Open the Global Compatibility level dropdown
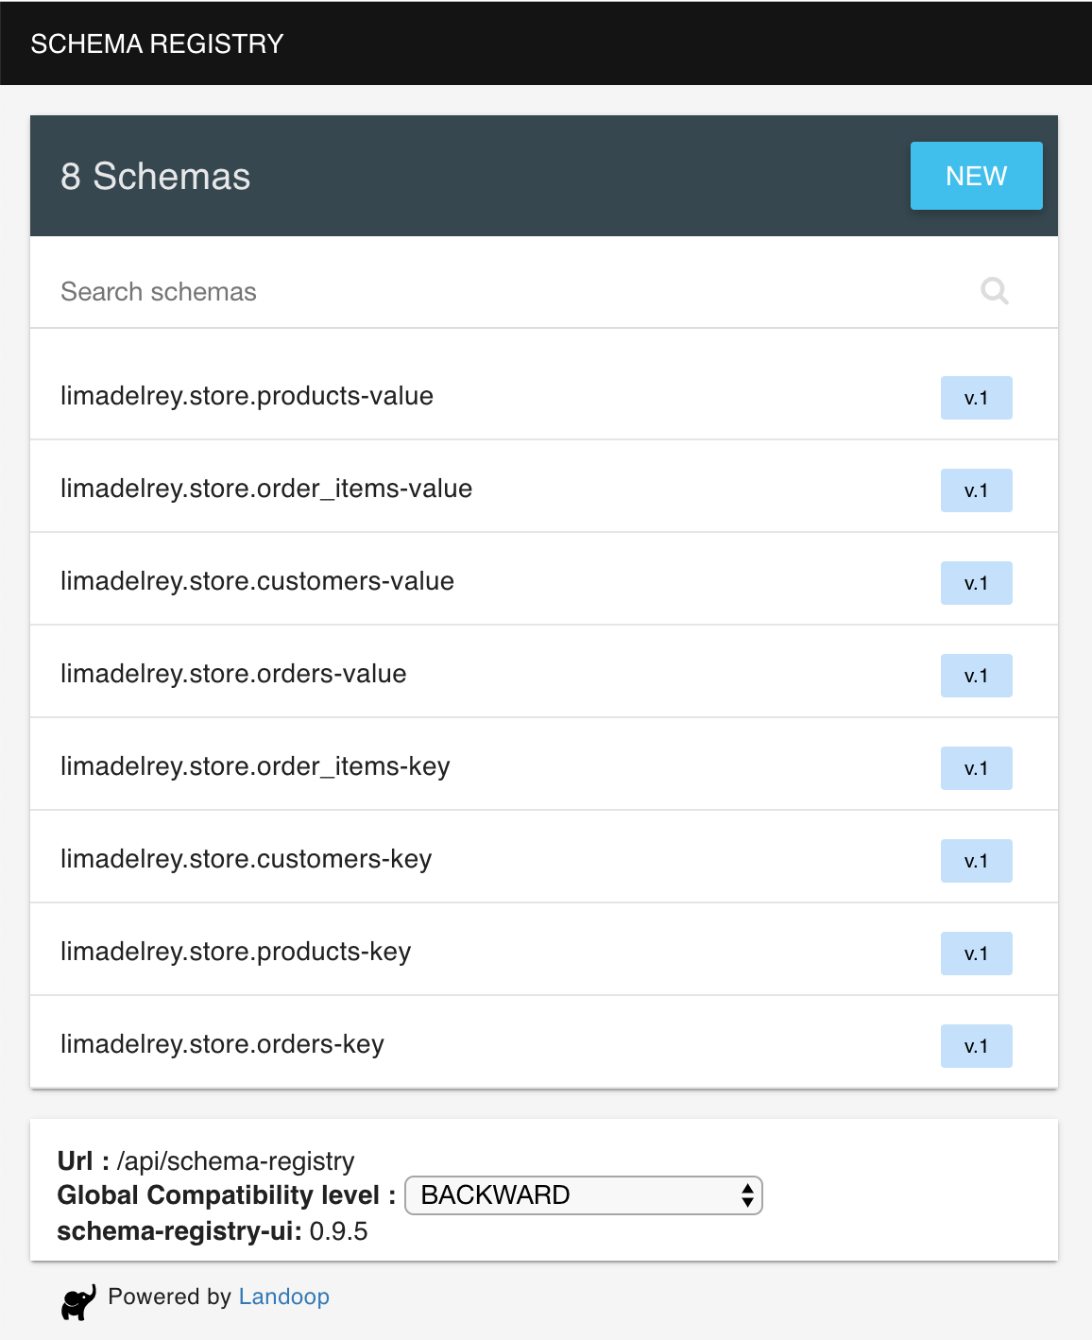Screen dimensions: 1092x1340 click(583, 1195)
